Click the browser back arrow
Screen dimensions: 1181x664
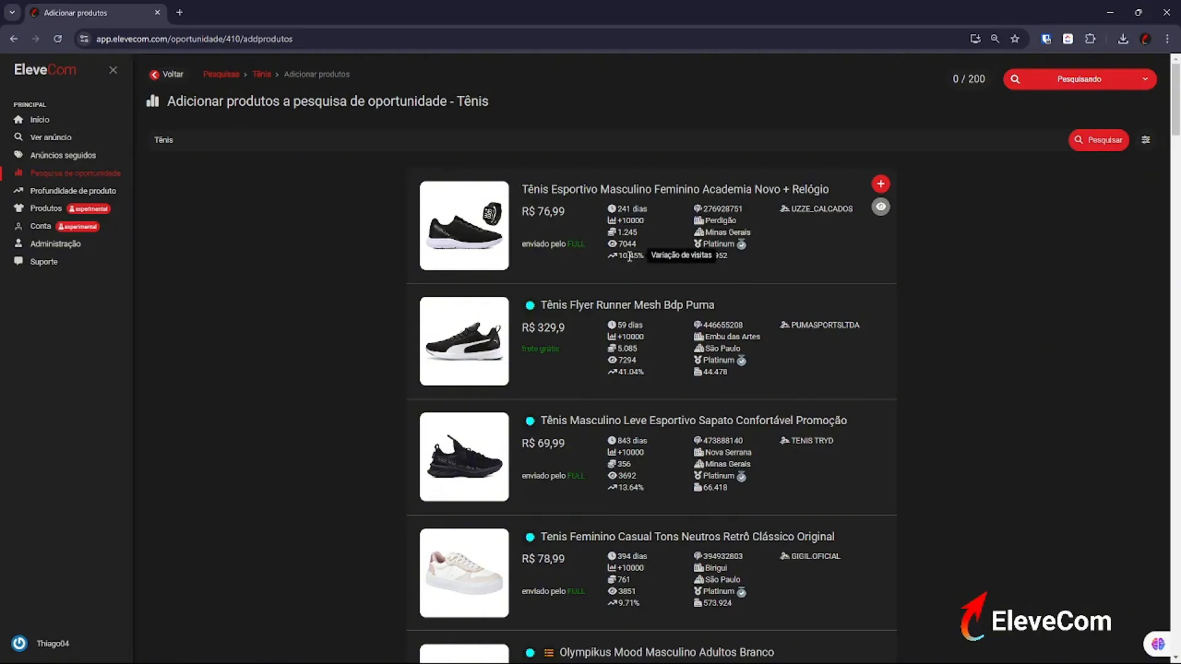(x=14, y=39)
